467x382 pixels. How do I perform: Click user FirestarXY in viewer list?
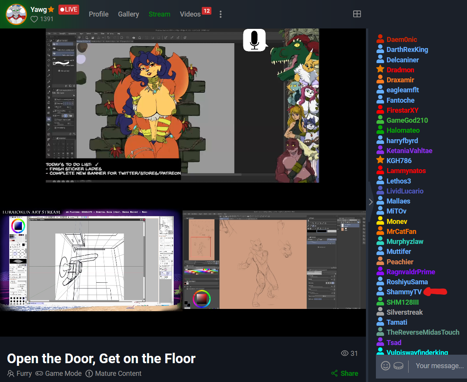pos(402,110)
